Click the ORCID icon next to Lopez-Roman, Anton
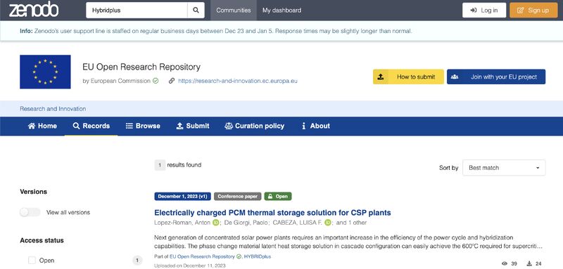 click(x=216, y=223)
